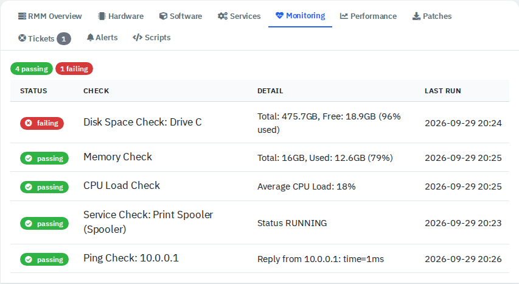Open the Tickets tab
Image resolution: width=519 pixels, height=284 pixels.
pyautogui.click(x=44, y=38)
